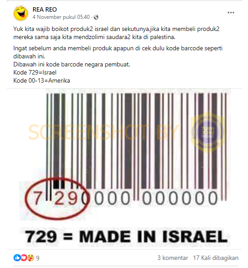Open the barcode image in viewer

(124, 169)
